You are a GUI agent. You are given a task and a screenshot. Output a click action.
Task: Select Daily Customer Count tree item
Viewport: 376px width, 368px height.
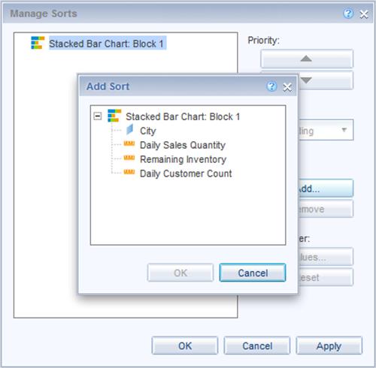tap(186, 173)
